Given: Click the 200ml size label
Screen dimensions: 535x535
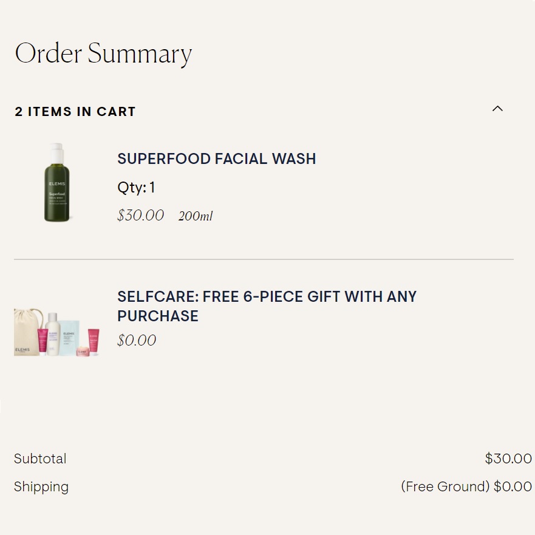Looking at the screenshot, I should 195,216.
